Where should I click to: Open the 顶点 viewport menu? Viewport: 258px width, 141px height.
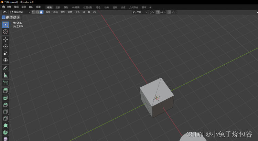coord(77,12)
